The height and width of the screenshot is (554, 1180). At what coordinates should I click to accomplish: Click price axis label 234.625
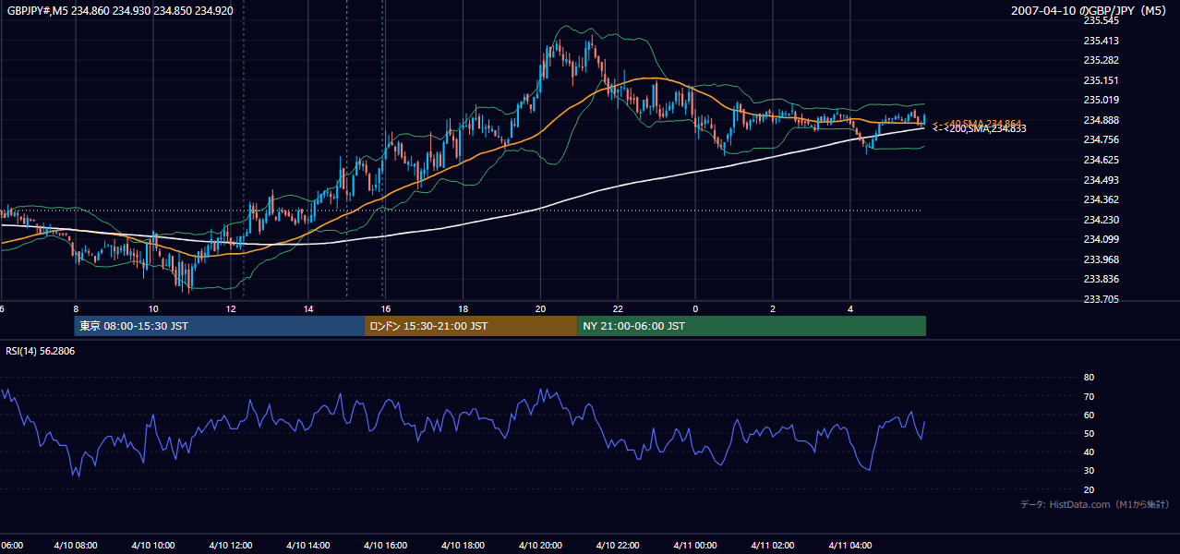tap(1101, 160)
